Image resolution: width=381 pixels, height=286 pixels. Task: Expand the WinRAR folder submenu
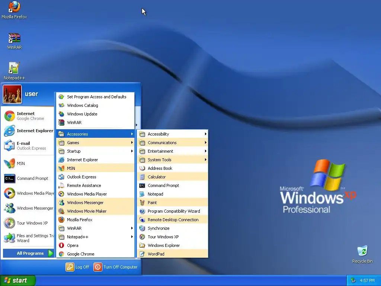(x=95, y=228)
